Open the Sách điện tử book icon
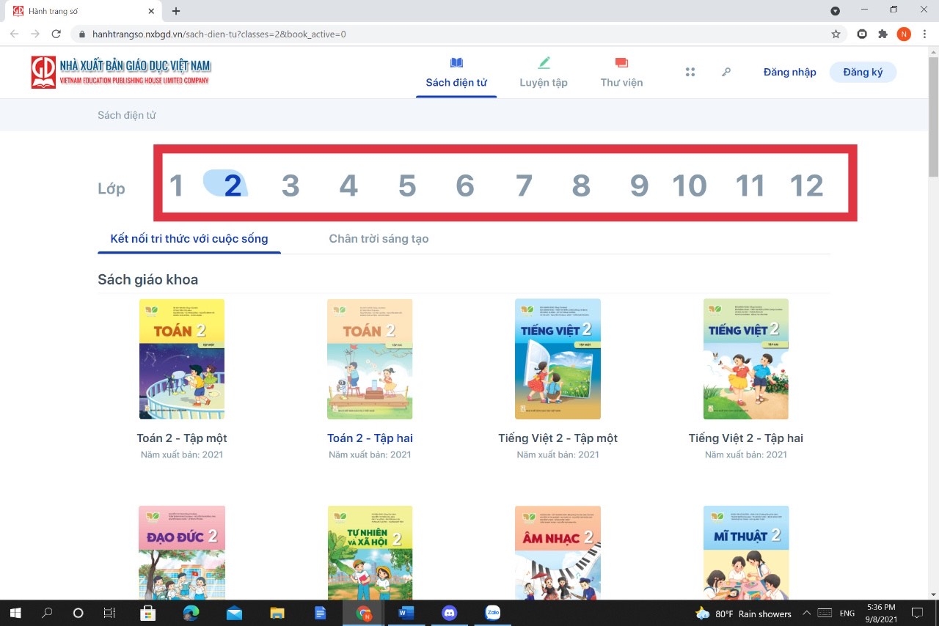The width and height of the screenshot is (939, 626). (456, 63)
